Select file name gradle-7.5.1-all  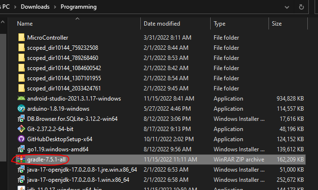pyautogui.click(x=46, y=160)
